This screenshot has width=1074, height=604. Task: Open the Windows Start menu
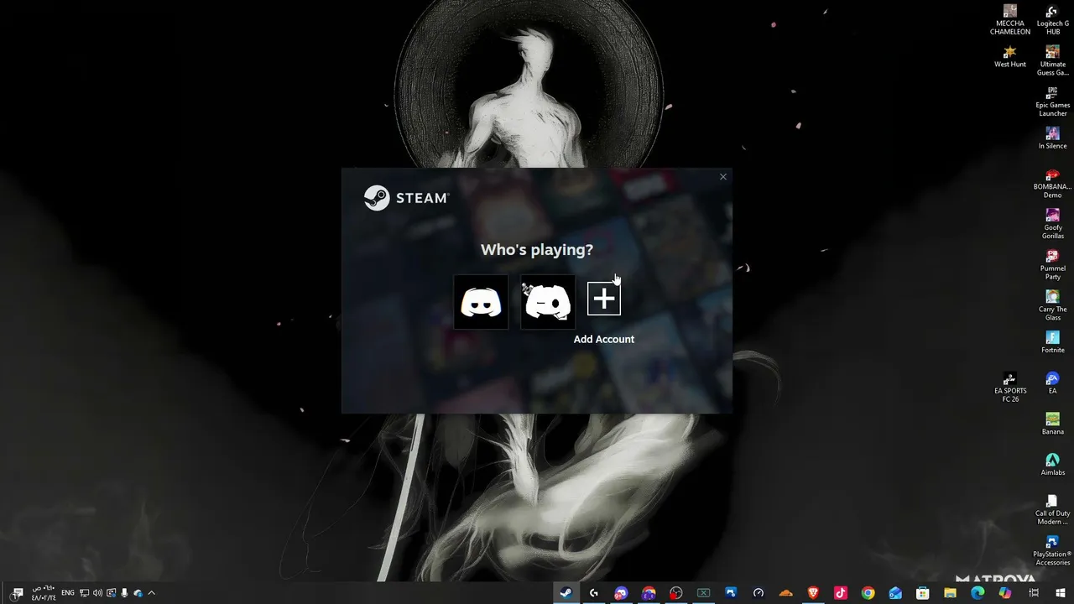tap(1060, 593)
